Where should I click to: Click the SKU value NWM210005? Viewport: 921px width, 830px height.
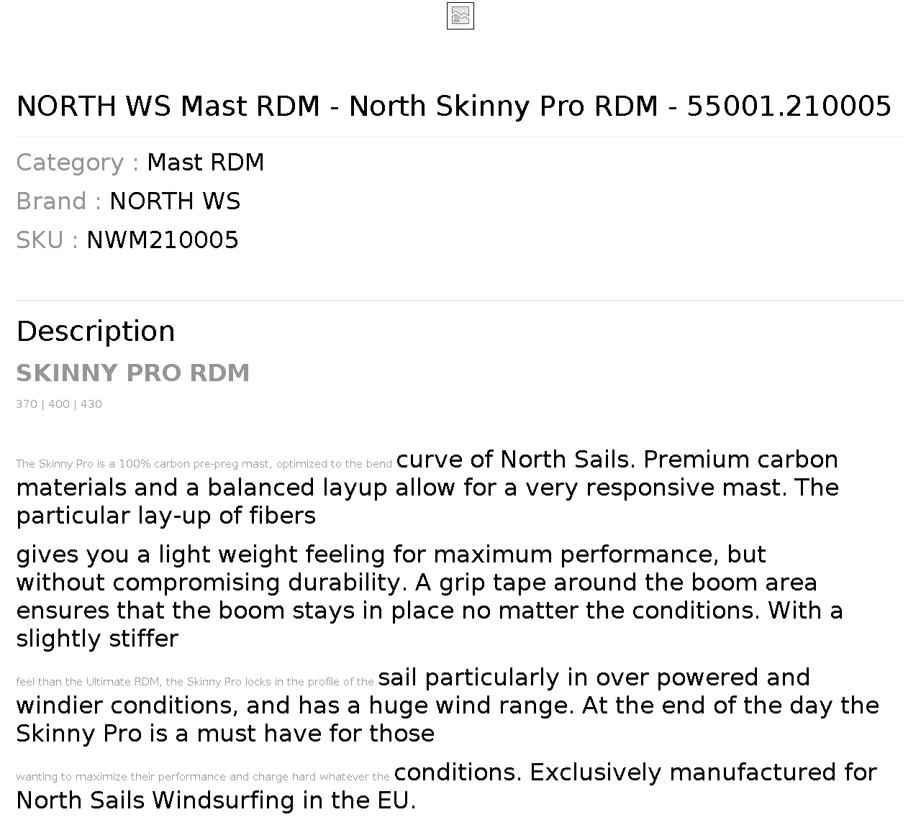click(x=163, y=240)
